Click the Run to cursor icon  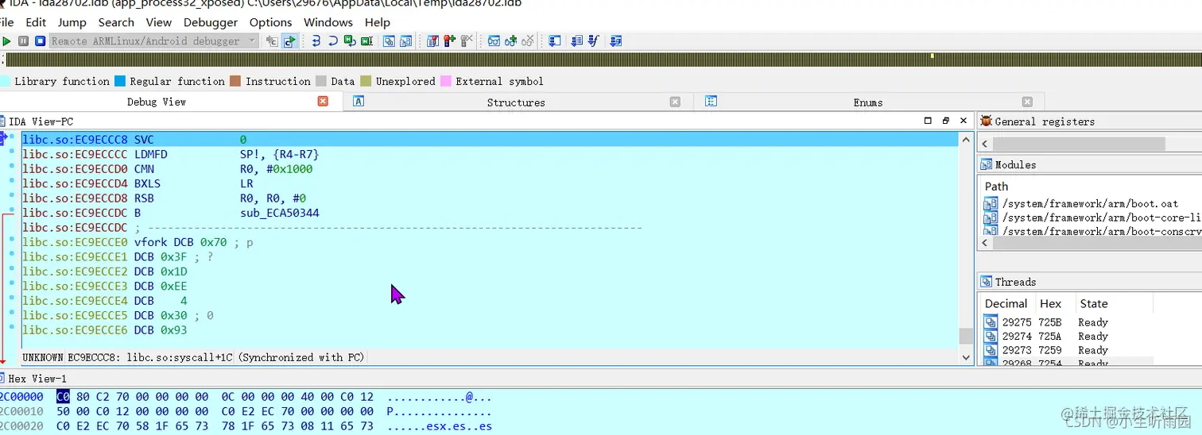366,40
